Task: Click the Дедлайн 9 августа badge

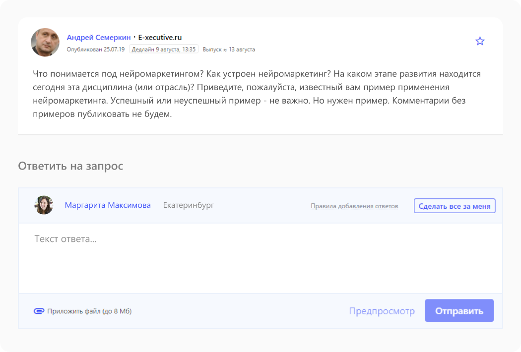Action: coord(164,49)
